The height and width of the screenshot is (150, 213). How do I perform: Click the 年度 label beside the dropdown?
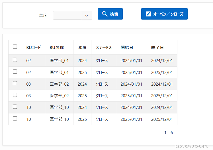43,16
